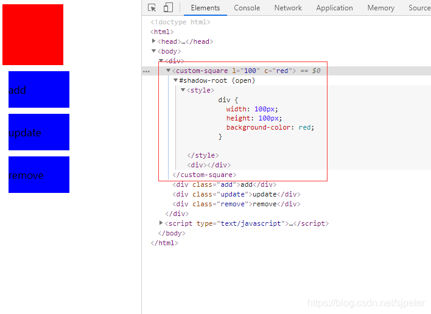Collapse the div node below body
This screenshot has height=314, width=431.
tap(161, 61)
